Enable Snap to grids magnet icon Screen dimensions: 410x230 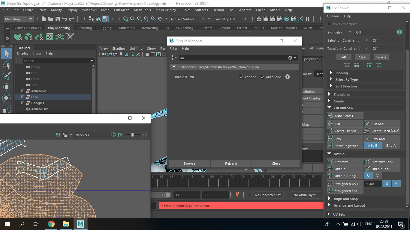126,19
